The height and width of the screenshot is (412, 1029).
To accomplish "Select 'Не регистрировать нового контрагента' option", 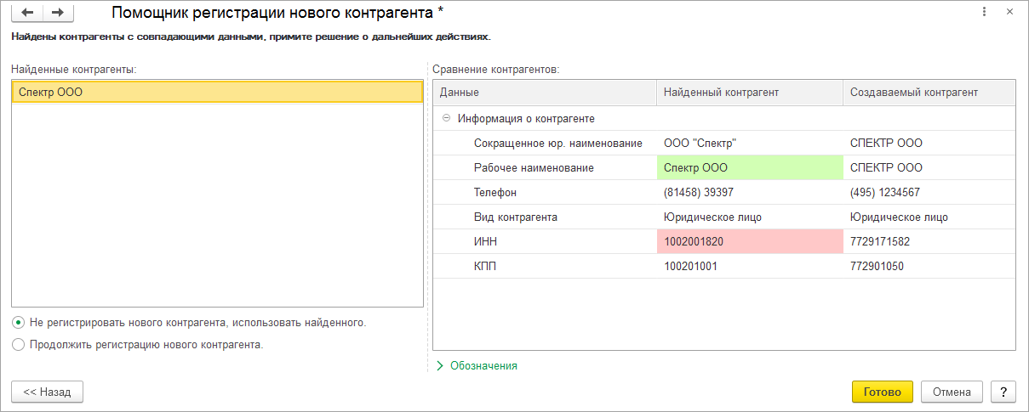I will 19,323.
